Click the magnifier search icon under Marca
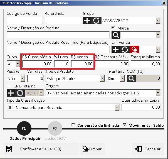 [116, 35]
